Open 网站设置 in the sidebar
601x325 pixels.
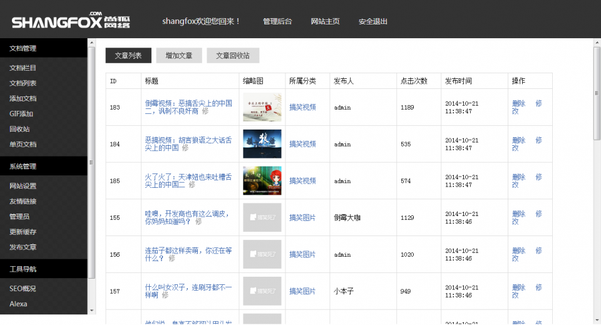pyautogui.click(x=23, y=186)
